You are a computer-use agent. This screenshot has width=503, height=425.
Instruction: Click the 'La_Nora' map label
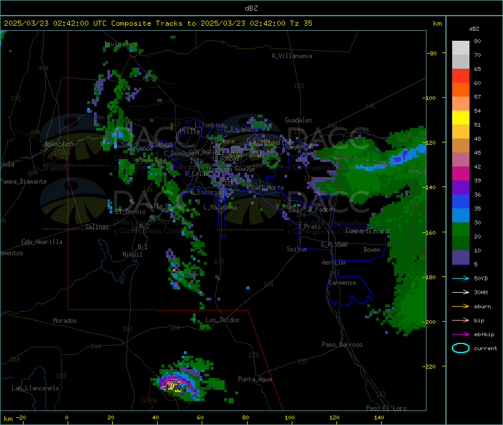click(x=222, y=141)
